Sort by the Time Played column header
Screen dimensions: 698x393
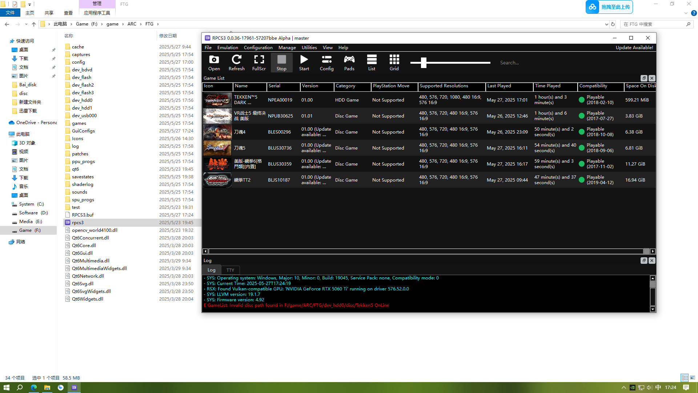555,86
